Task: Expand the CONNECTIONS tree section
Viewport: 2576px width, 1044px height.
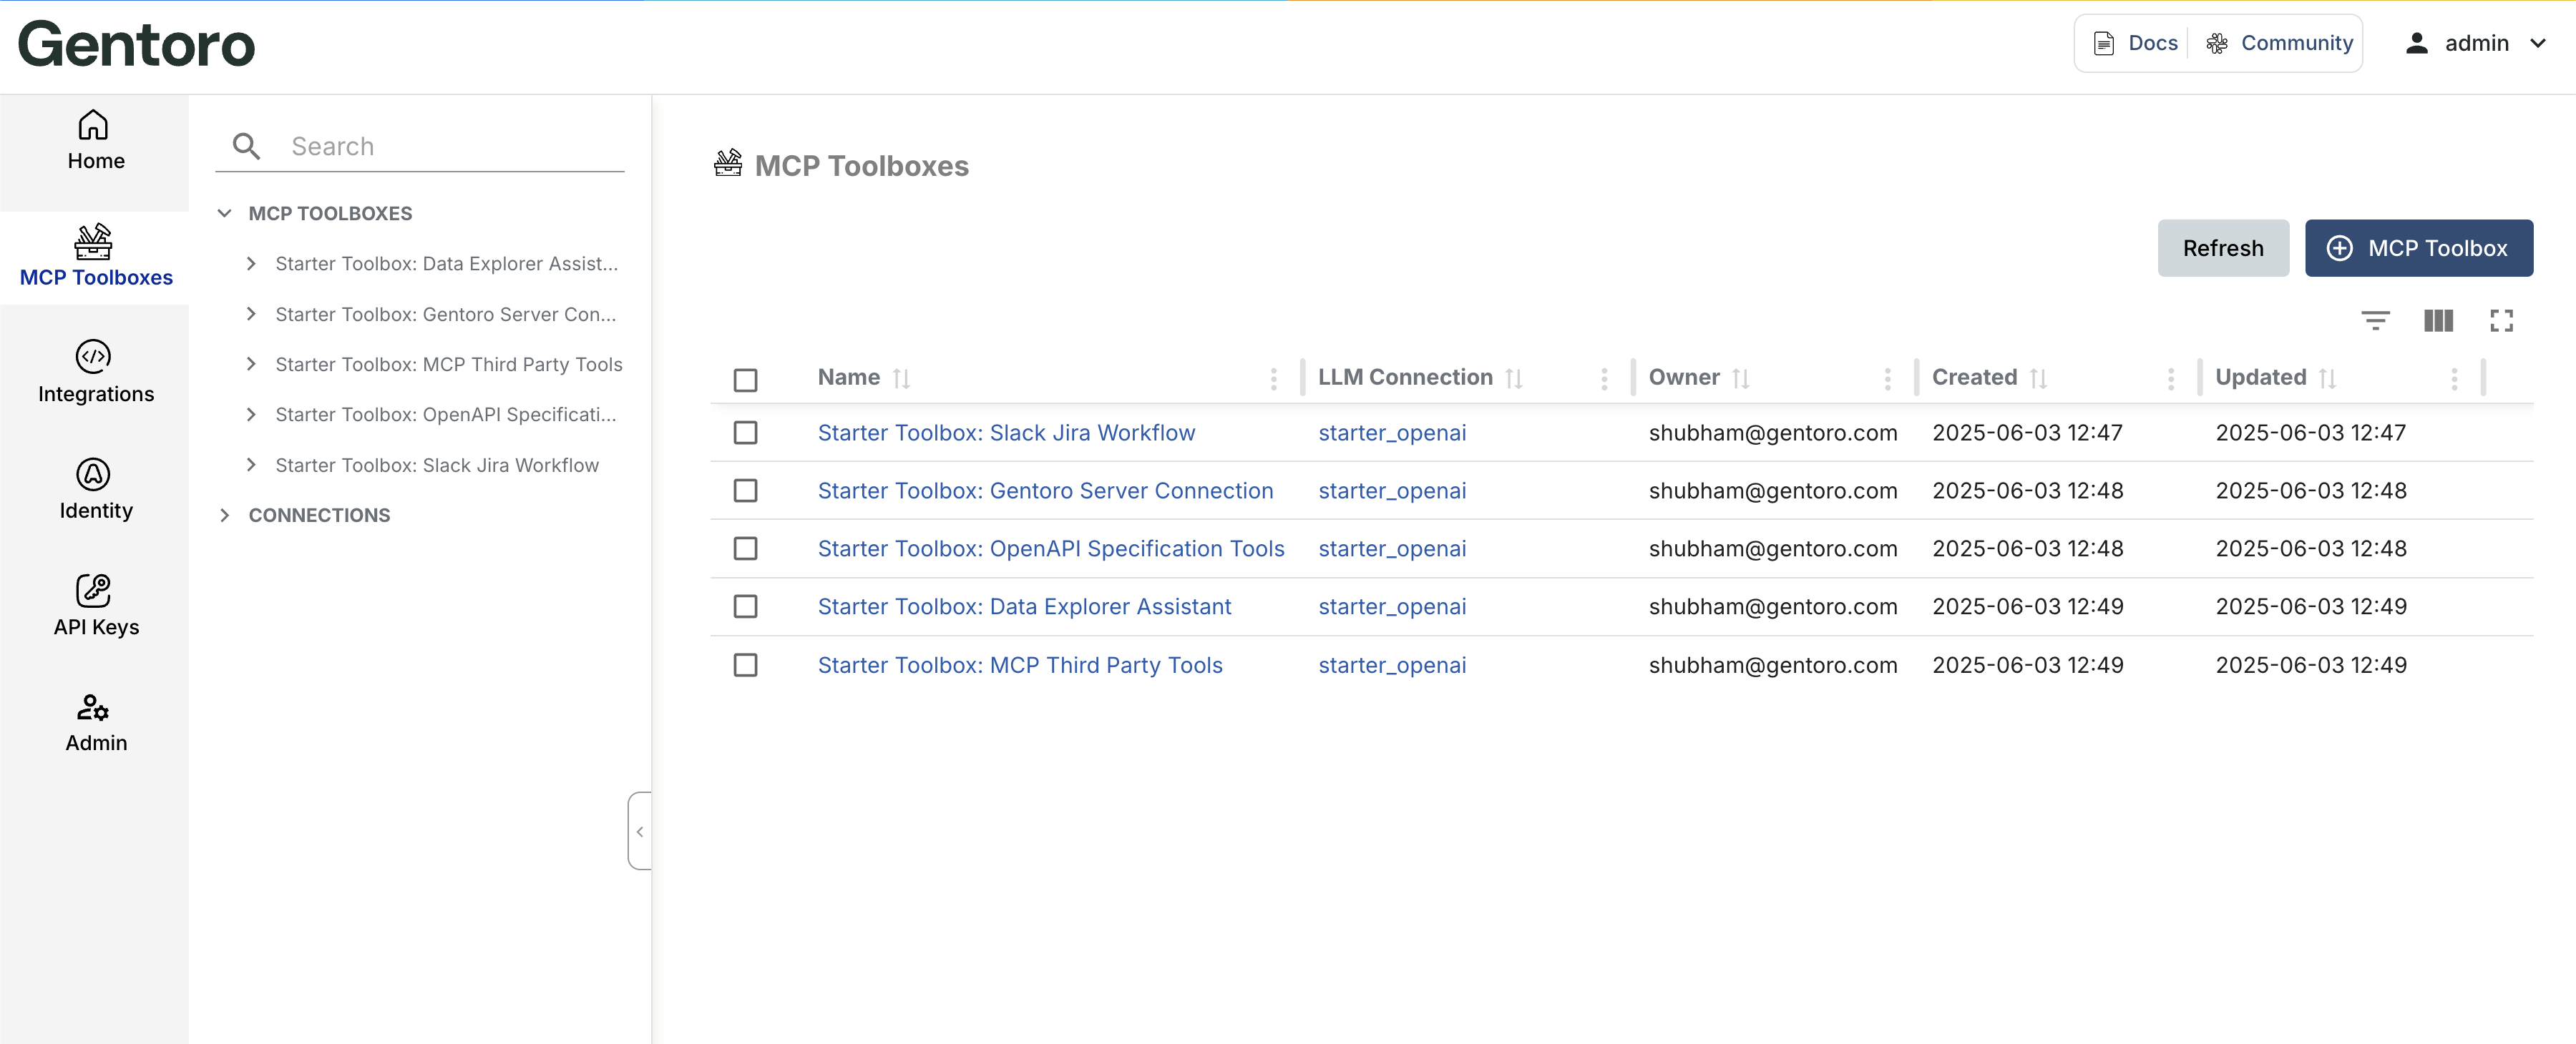Action: coord(225,516)
